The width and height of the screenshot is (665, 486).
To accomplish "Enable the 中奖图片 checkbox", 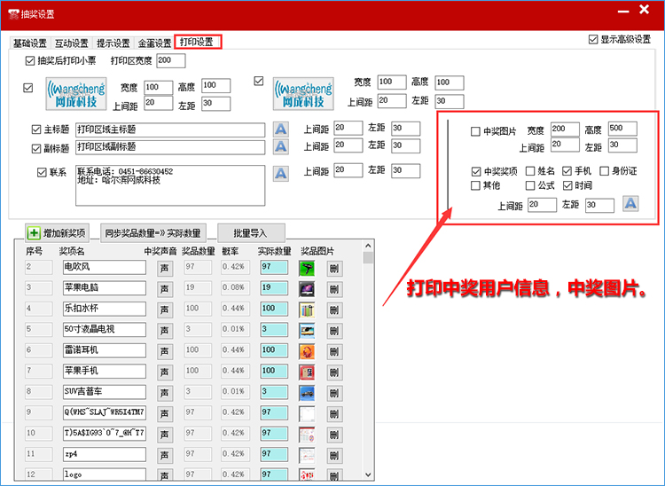I will pyautogui.click(x=476, y=131).
